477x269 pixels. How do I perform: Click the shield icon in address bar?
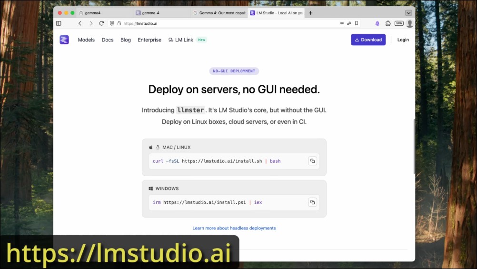(112, 23)
